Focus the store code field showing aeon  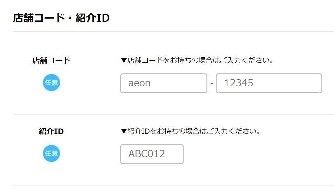[x=164, y=83]
